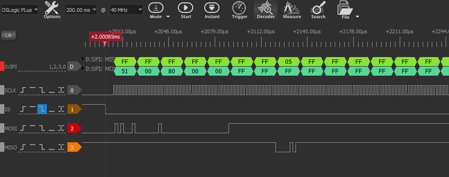Click the Mode download icon
The height and width of the screenshot is (177, 449).
pyautogui.click(x=156, y=8)
